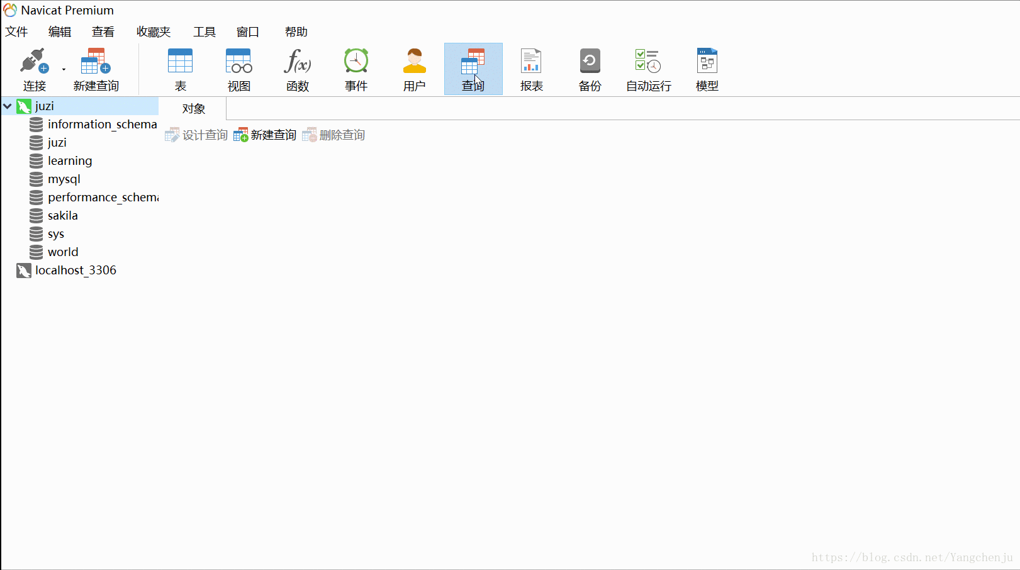Open the 表 (Tables) toolbar icon
The height and width of the screenshot is (570, 1020).
[180, 69]
